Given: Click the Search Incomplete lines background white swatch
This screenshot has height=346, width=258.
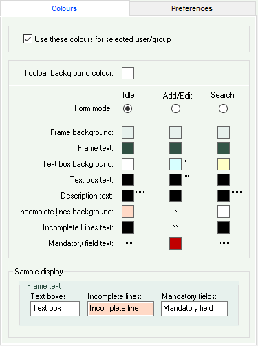Looking at the screenshot, I should click(224, 212).
